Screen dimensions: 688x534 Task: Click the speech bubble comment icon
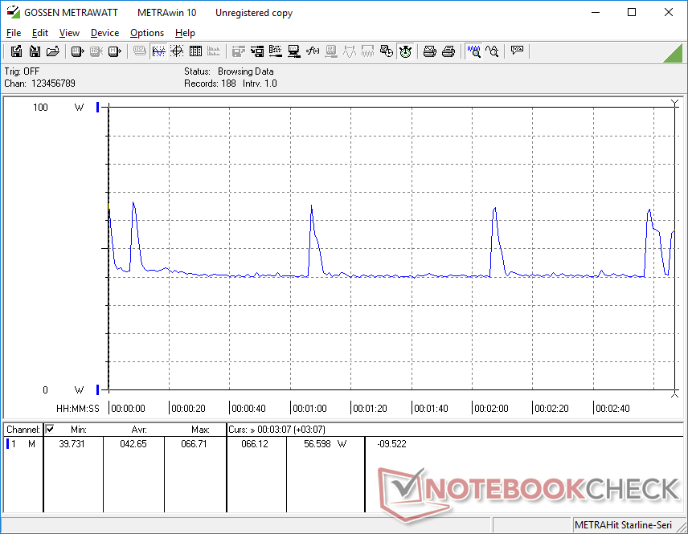point(517,51)
